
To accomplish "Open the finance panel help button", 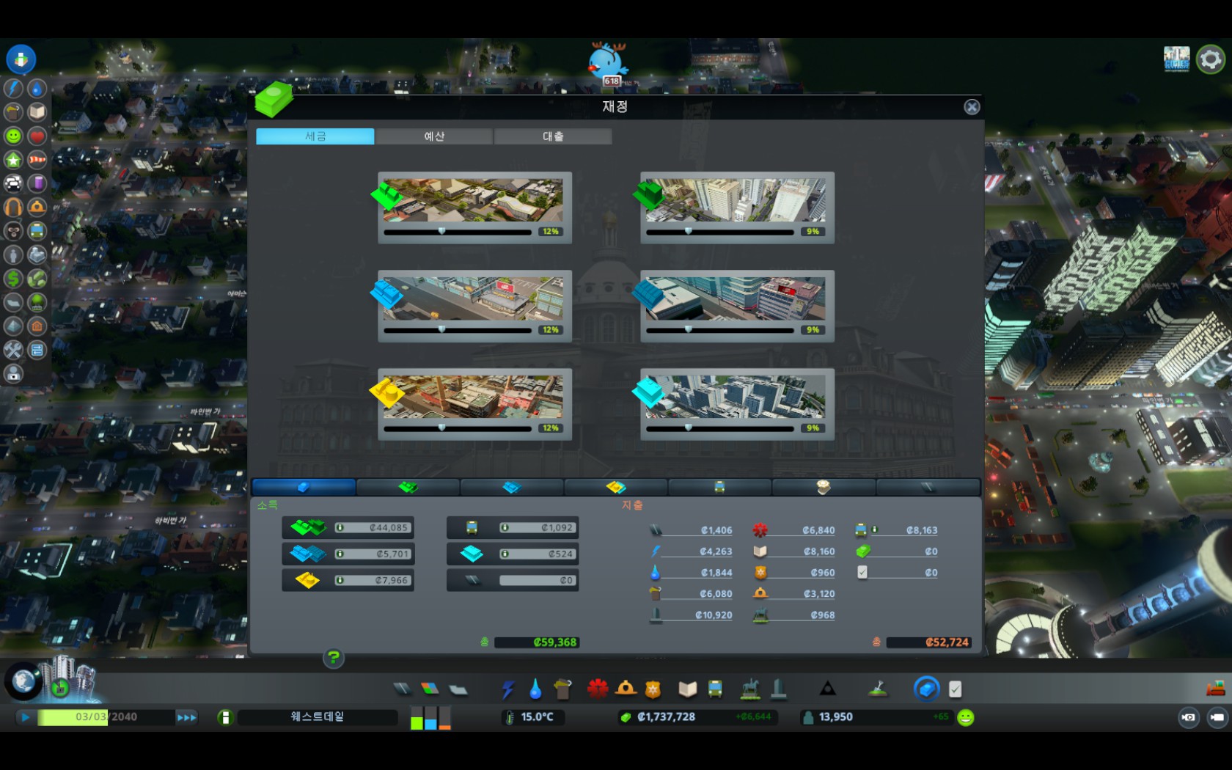I will [334, 658].
